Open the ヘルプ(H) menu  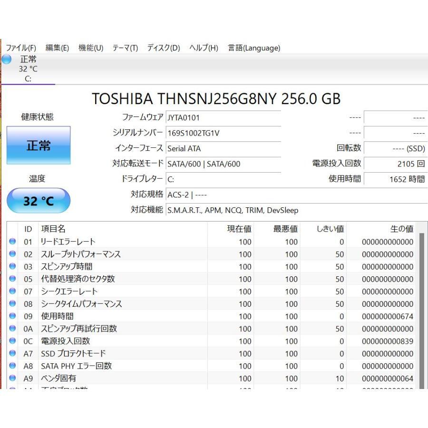click(x=204, y=48)
